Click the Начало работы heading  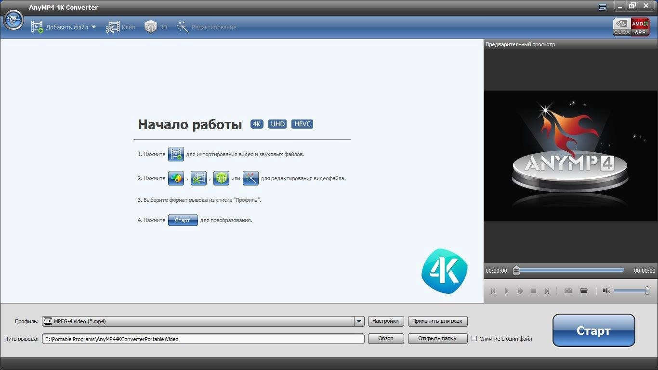(x=190, y=124)
